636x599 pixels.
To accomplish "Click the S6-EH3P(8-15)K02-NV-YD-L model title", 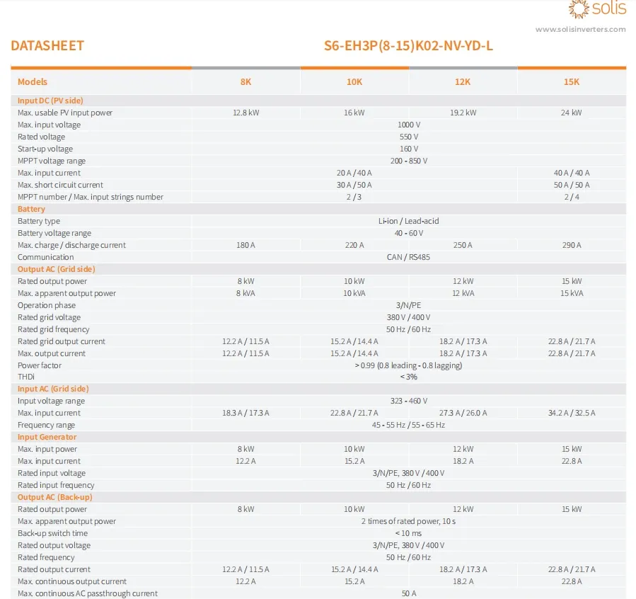I will point(408,45).
